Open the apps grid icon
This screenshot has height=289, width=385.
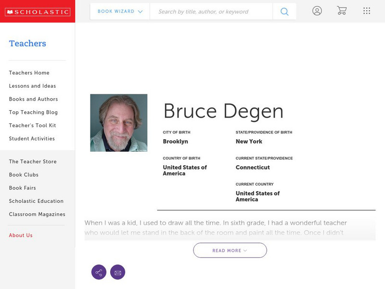(366, 11)
